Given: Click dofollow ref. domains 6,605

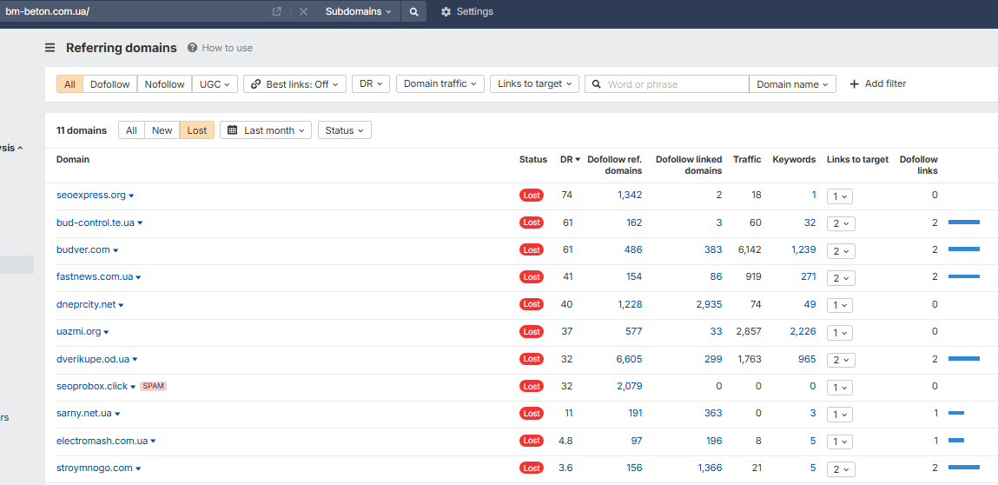Looking at the screenshot, I should (629, 359).
